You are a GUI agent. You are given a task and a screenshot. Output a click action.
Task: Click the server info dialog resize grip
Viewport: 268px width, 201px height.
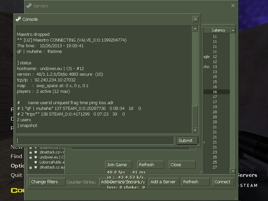(x=201, y=171)
